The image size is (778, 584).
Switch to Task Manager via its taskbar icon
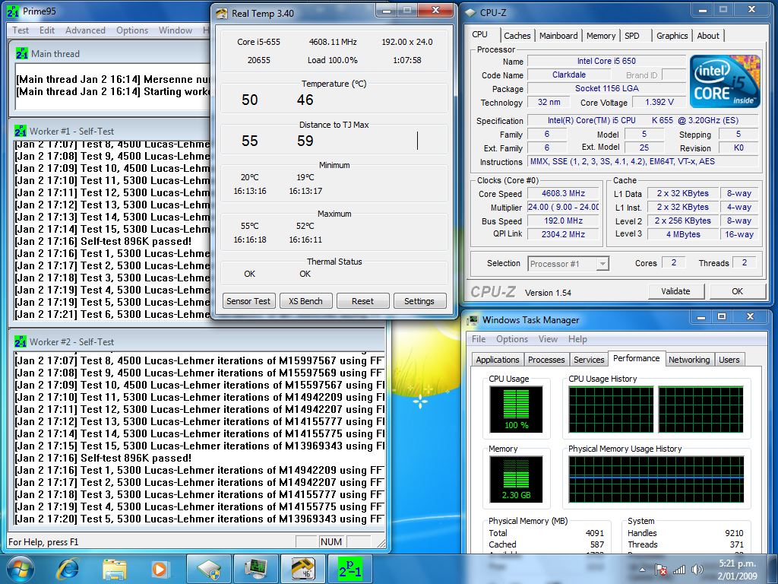click(x=256, y=569)
